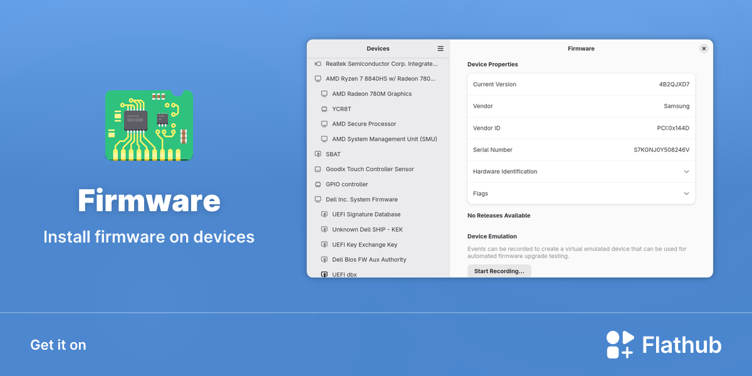
Task: Select UEFI Key Exchange Key row
Action: pyautogui.click(x=378, y=244)
